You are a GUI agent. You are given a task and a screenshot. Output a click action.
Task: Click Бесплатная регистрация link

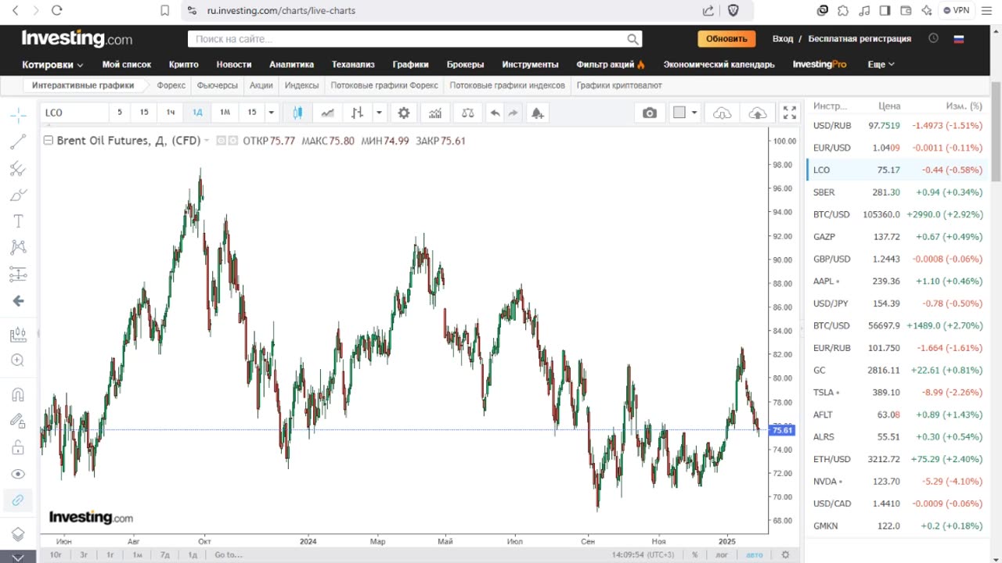pyautogui.click(x=860, y=38)
